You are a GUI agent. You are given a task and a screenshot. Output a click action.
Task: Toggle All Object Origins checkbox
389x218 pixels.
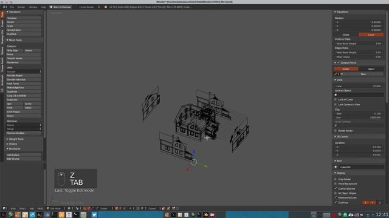pos(336,193)
